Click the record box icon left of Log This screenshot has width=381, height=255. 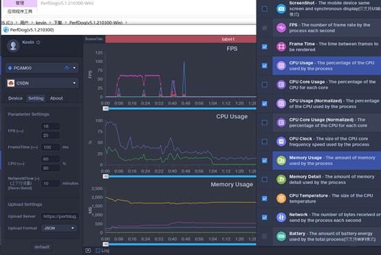pyautogui.click(x=88, y=250)
